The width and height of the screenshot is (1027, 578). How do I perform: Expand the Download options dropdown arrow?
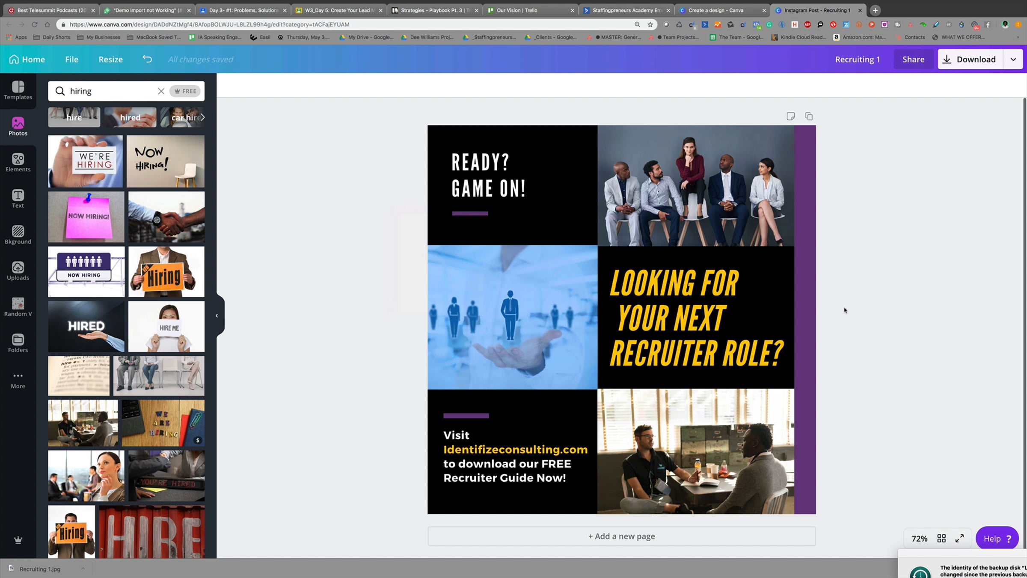1013,59
